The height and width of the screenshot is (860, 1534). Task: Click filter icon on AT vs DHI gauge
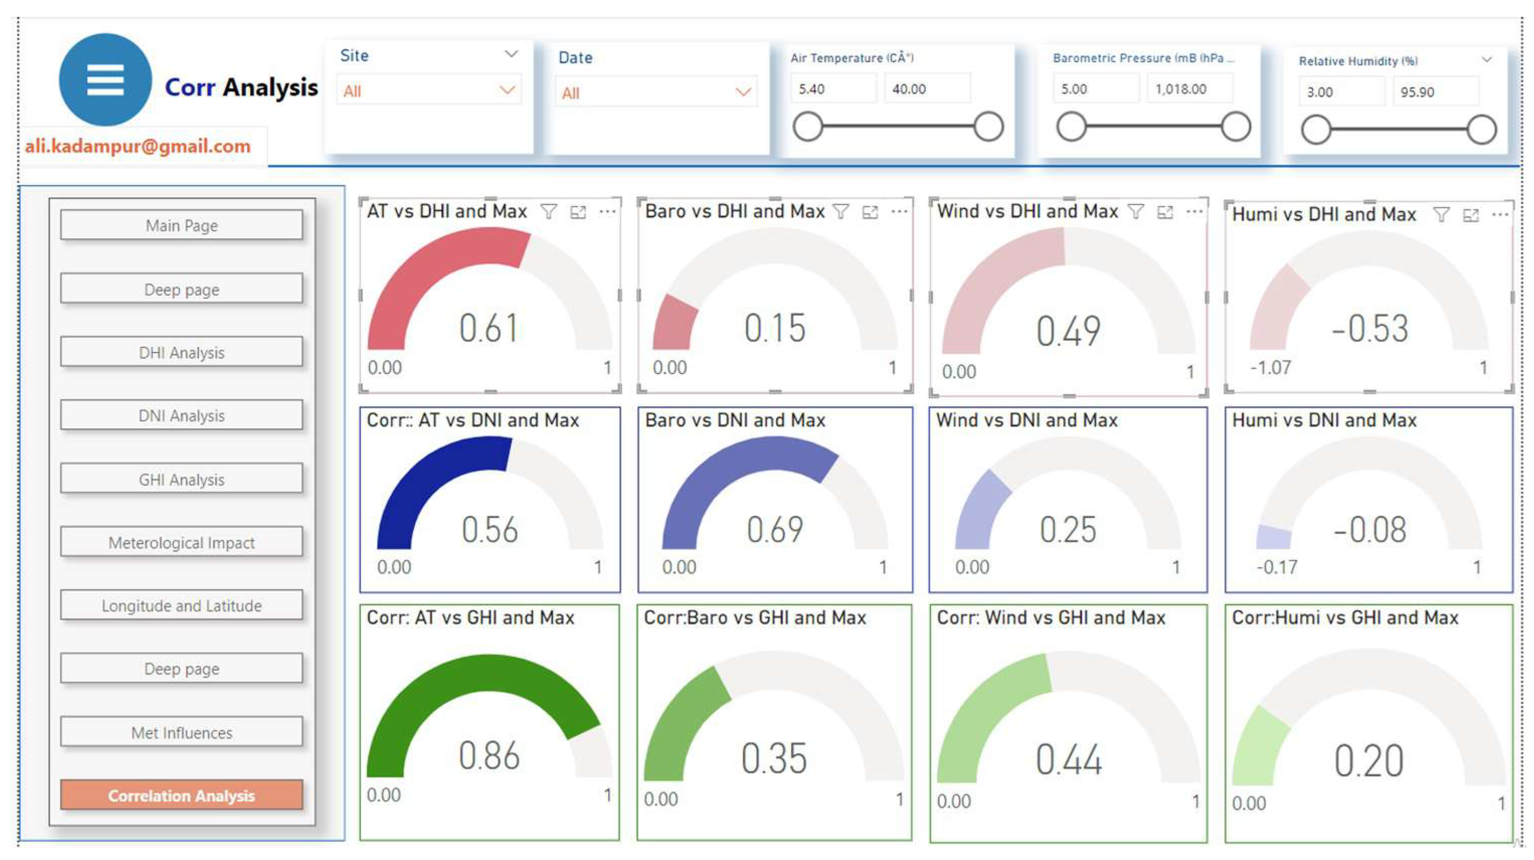tap(549, 212)
